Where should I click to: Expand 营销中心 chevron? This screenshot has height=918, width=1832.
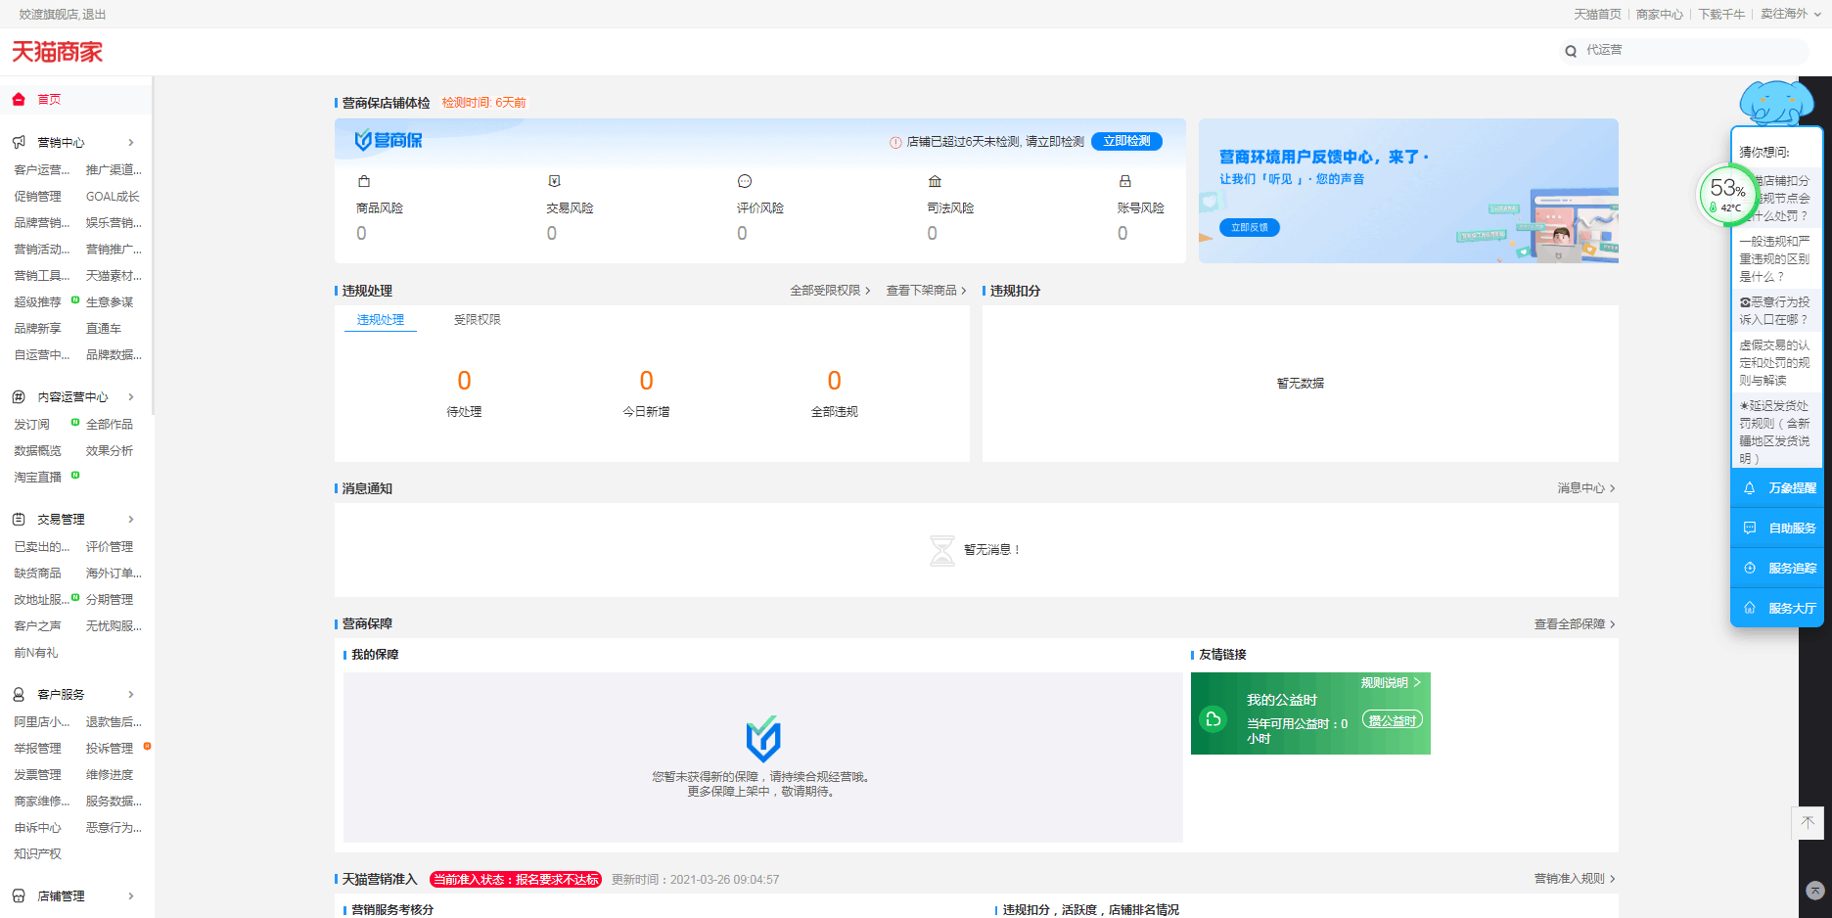click(x=131, y=143)
